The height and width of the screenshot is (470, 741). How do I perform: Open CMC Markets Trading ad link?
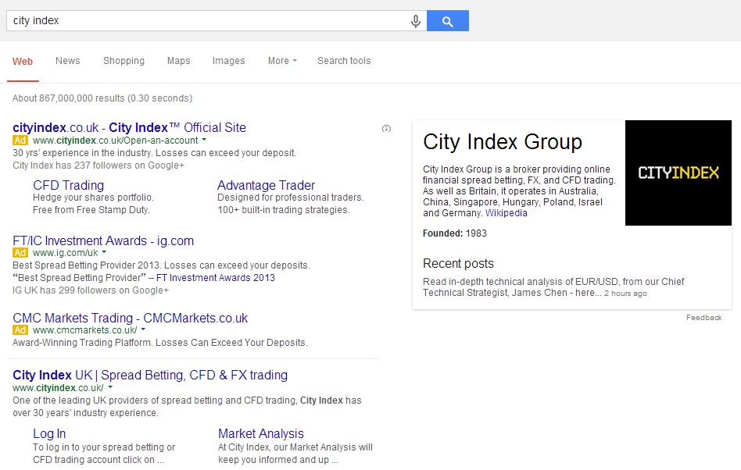click(x=131, y=318)
